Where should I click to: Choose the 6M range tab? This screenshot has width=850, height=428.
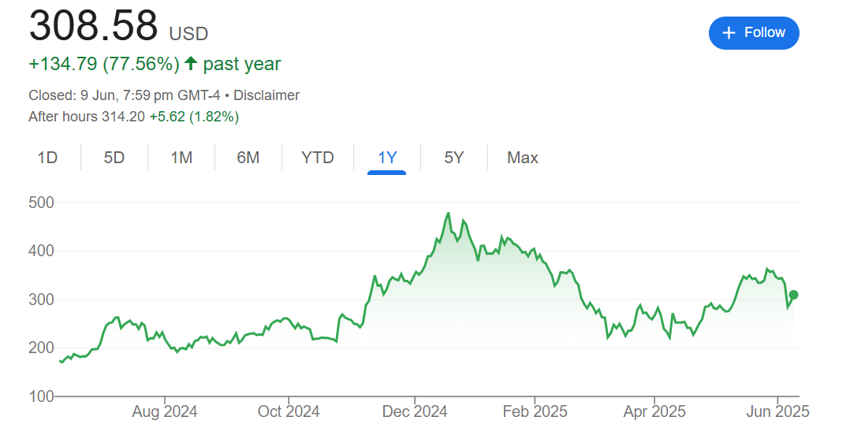pyautogui.click(x=248, y=158)
